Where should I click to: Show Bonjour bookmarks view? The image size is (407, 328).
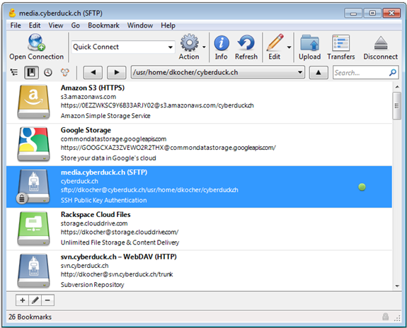(x=65, y=72)
